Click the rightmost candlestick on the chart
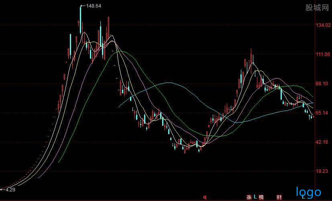The height and width of the screenshot is (201, 332). point(313,117)
